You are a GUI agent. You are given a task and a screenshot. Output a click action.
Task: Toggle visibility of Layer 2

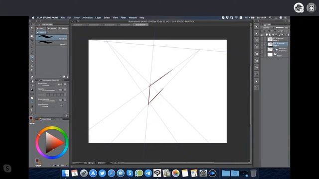[262, 44]
